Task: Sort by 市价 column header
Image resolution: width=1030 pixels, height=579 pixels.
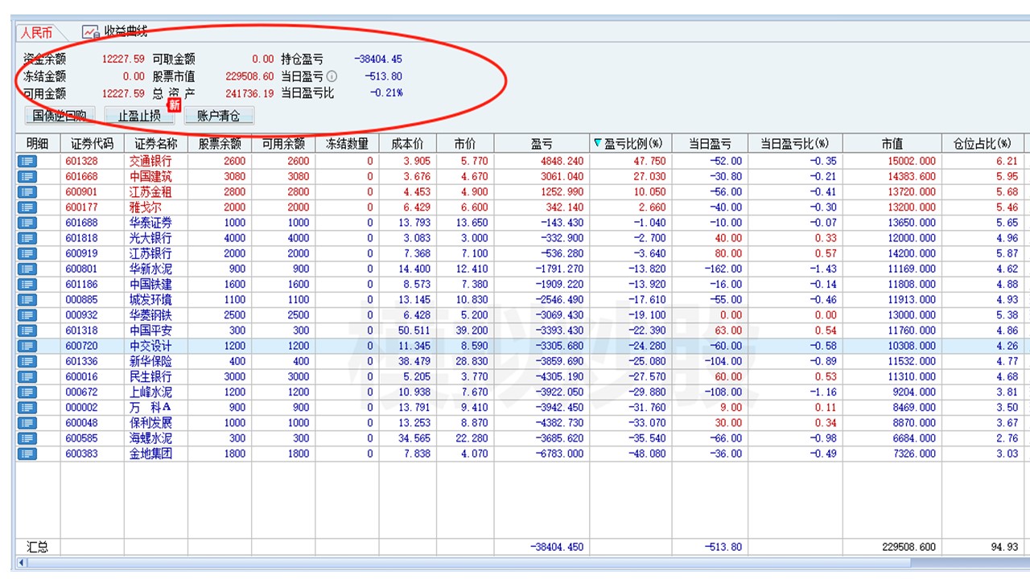Action: pyautogui.click(x=464, y=144)
